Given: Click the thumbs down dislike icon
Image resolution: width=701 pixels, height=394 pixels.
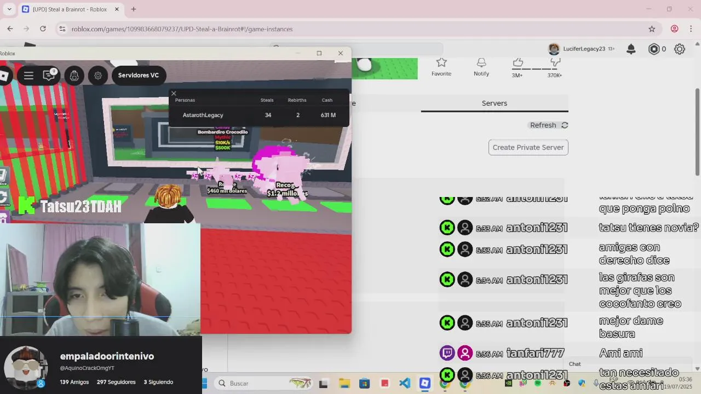Looking at the screenshot, I should 555,62.
